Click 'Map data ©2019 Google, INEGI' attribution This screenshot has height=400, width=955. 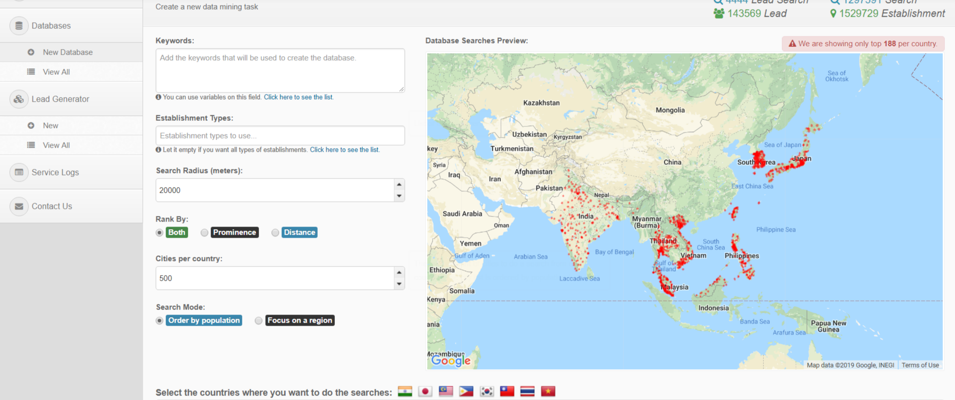850,365
